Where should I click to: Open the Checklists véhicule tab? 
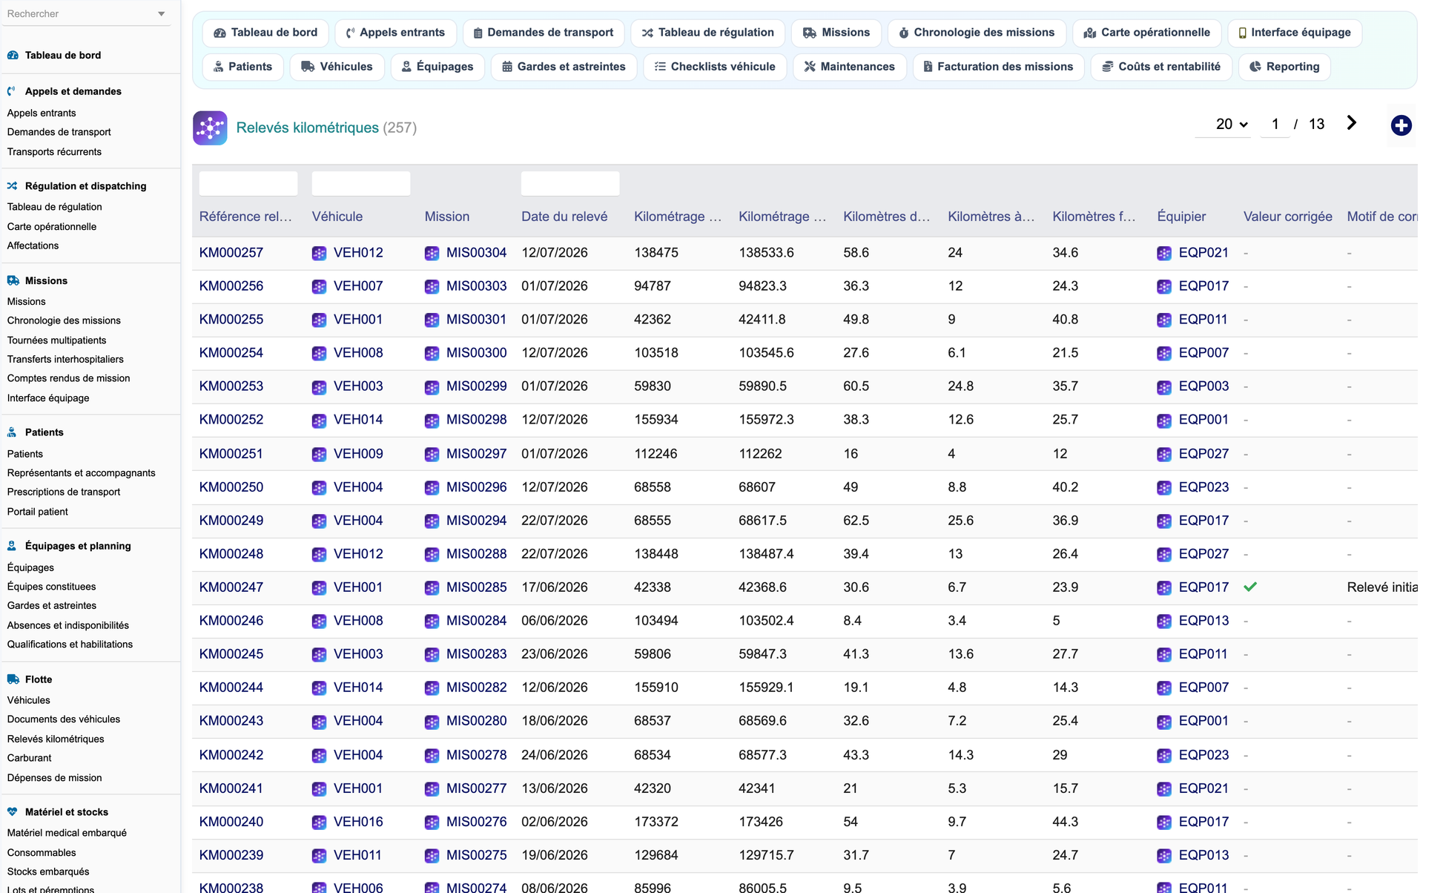tap(715, 67)
